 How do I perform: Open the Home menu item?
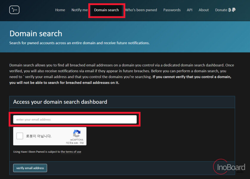pos(60,10)
